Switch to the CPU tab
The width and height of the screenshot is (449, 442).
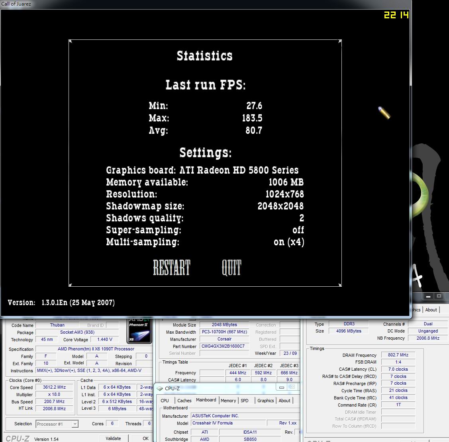[165, 401]
